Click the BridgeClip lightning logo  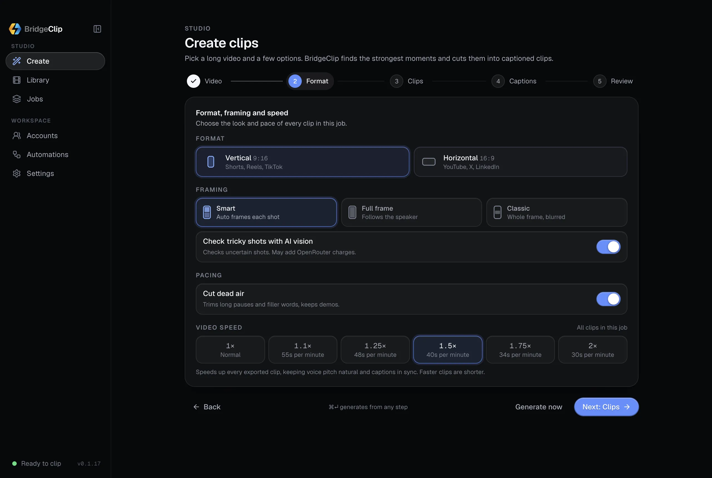[15, 29]
